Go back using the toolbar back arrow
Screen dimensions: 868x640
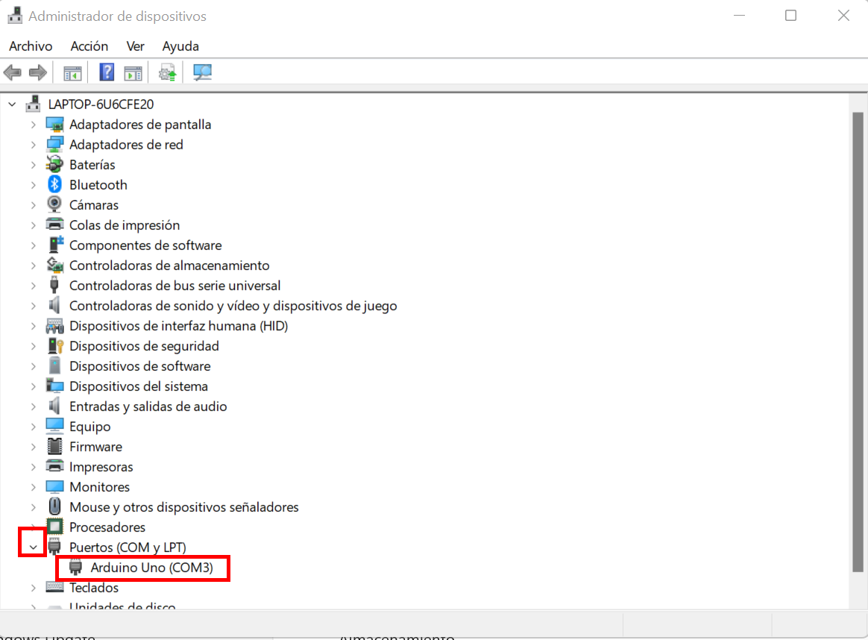12,72
